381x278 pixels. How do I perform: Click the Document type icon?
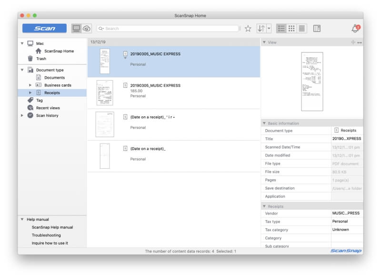[30, 70]
